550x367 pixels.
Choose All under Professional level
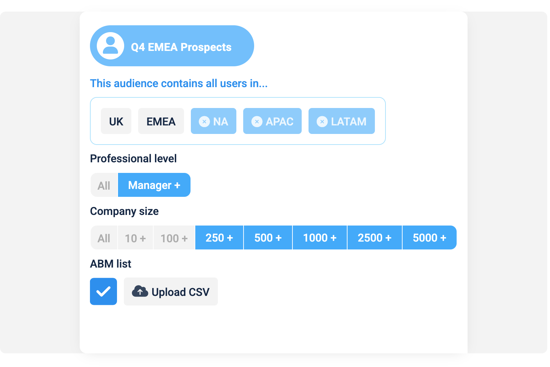point(104,185)
